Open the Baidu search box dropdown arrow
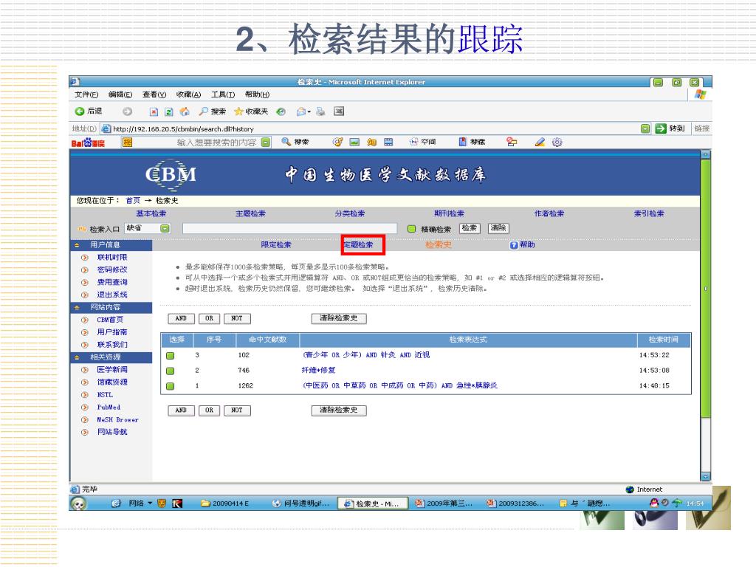756x567 pixels. coord(265,142)
